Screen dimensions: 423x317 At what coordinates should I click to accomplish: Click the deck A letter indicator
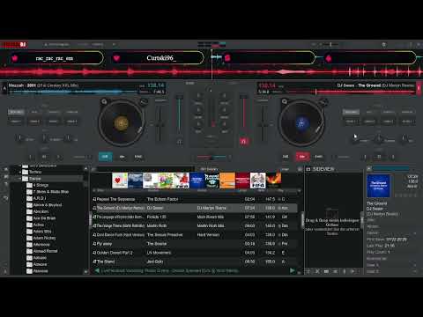click(x=4, y=88)
